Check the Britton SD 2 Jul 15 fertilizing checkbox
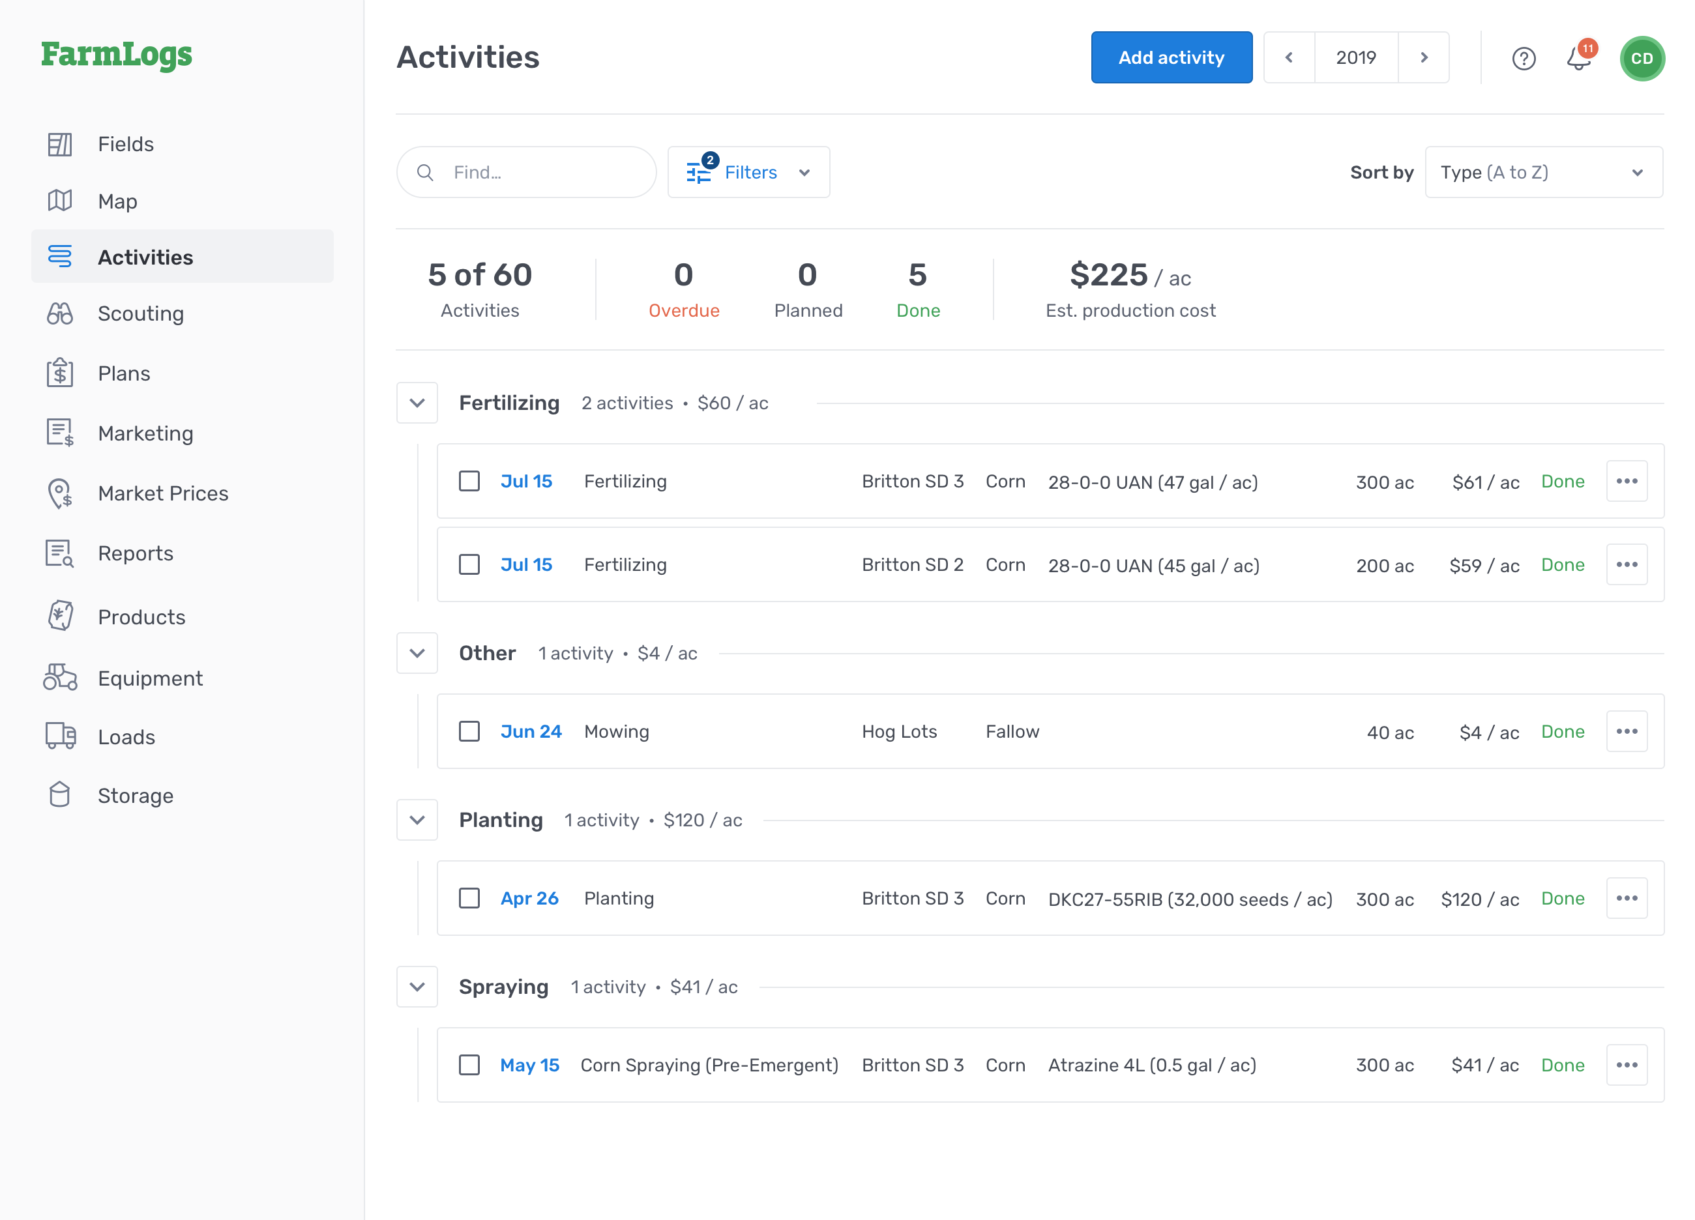The height and width of the screenshot is (1220, 1695). [469, 565]
